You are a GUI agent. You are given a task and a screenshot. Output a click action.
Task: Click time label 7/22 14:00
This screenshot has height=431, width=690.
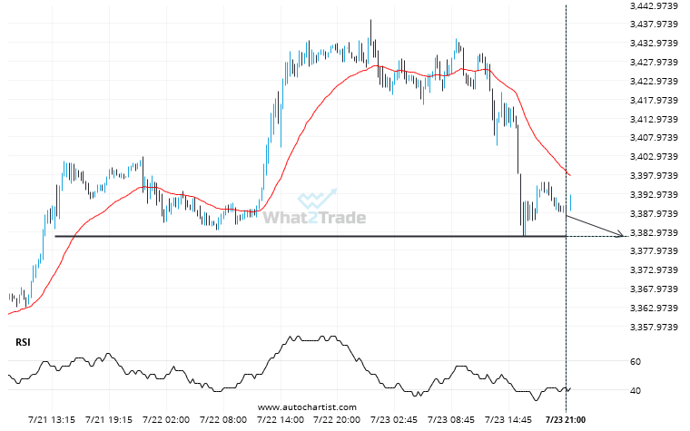click(281, 419)
